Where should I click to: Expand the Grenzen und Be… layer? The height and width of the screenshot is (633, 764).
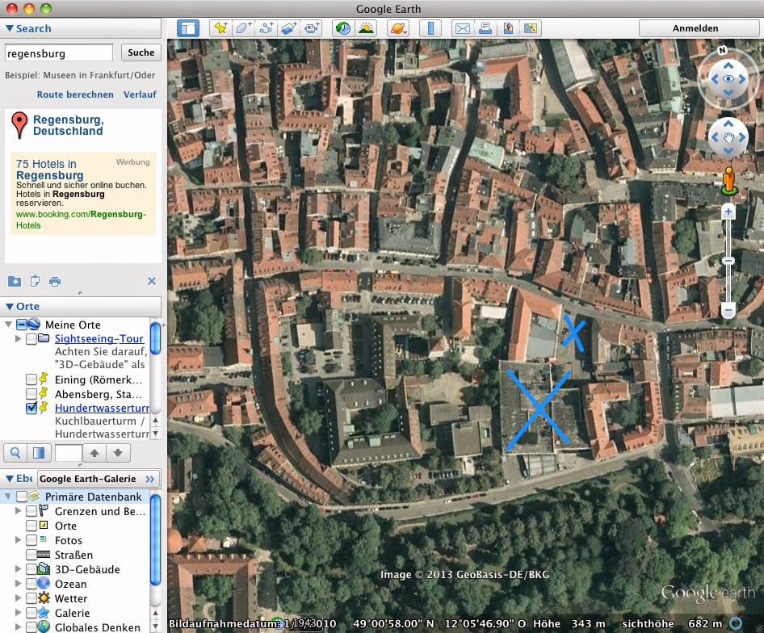[x=18, y=511]
